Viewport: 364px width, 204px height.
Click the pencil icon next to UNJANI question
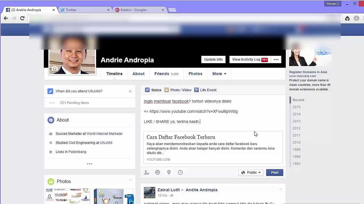pos(50,91)
